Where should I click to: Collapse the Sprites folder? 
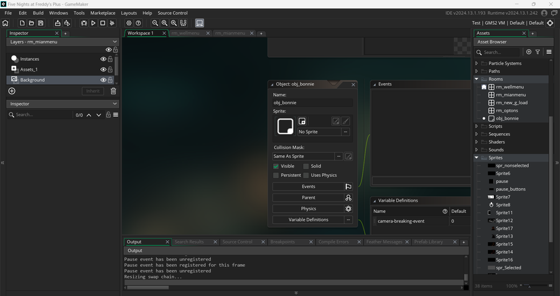tap(477, 158)
